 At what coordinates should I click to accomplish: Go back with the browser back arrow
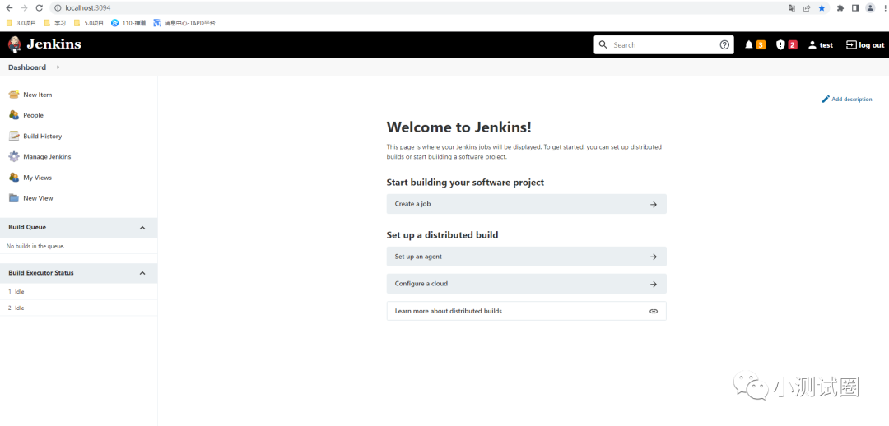(x=9, y=8)
